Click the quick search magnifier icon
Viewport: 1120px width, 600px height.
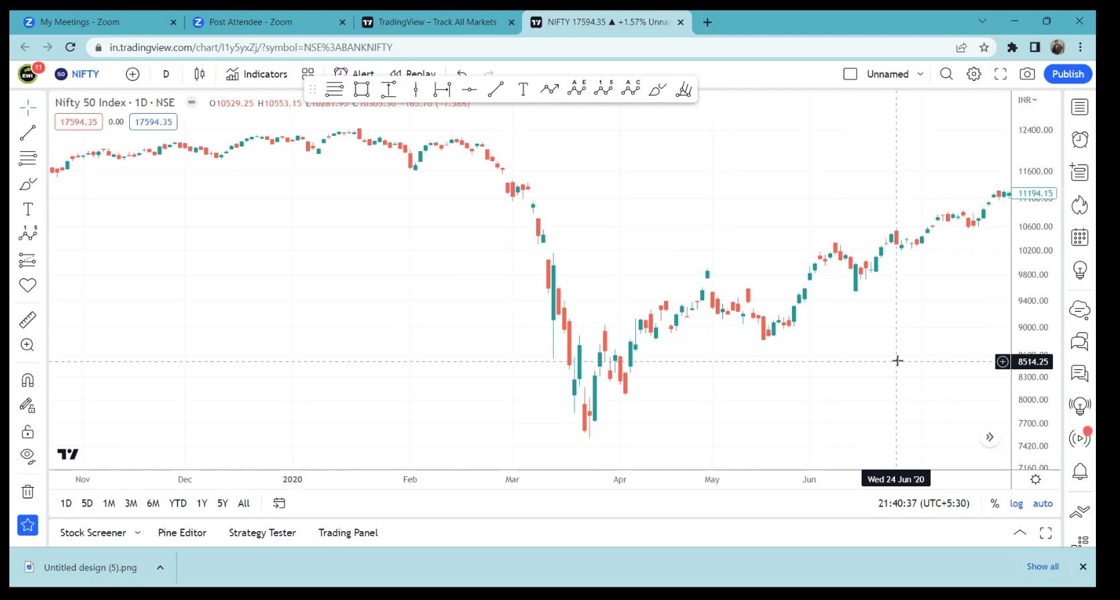(x=946, y=74)
